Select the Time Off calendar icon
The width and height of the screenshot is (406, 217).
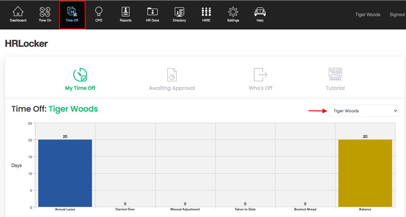coord(72,12)
